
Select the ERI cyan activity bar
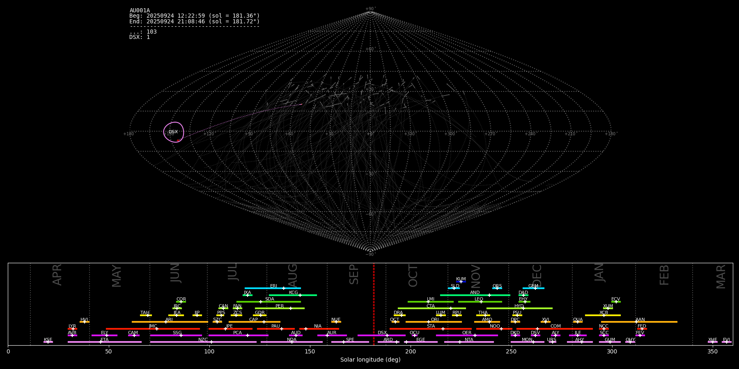pos(273,288)
